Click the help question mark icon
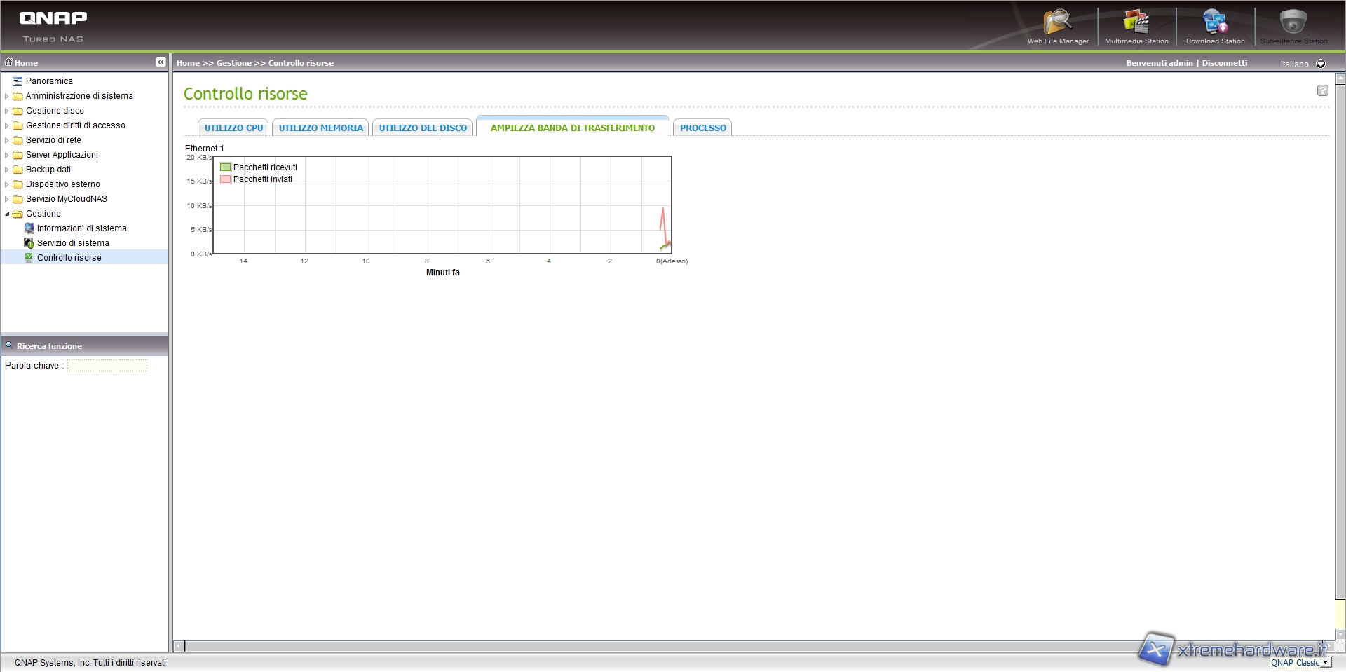The height and width of the screenshot is (672, 1346). tap(1322, 90)
